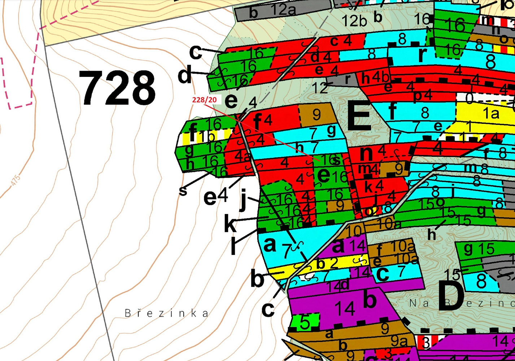The height and width of the screenshot is (361, 515).
Task: Click the 475 contour elevation label
Action: click(x=16, y=180)
